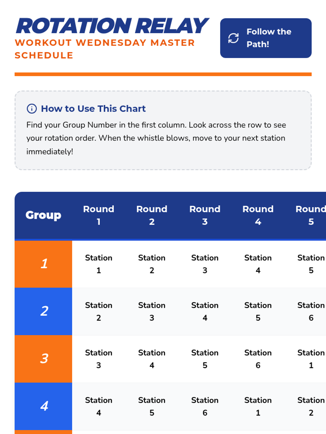Click the orange Group 1 row label
The width and height of the screenshot is (326, 434).
tap(43, 264)
